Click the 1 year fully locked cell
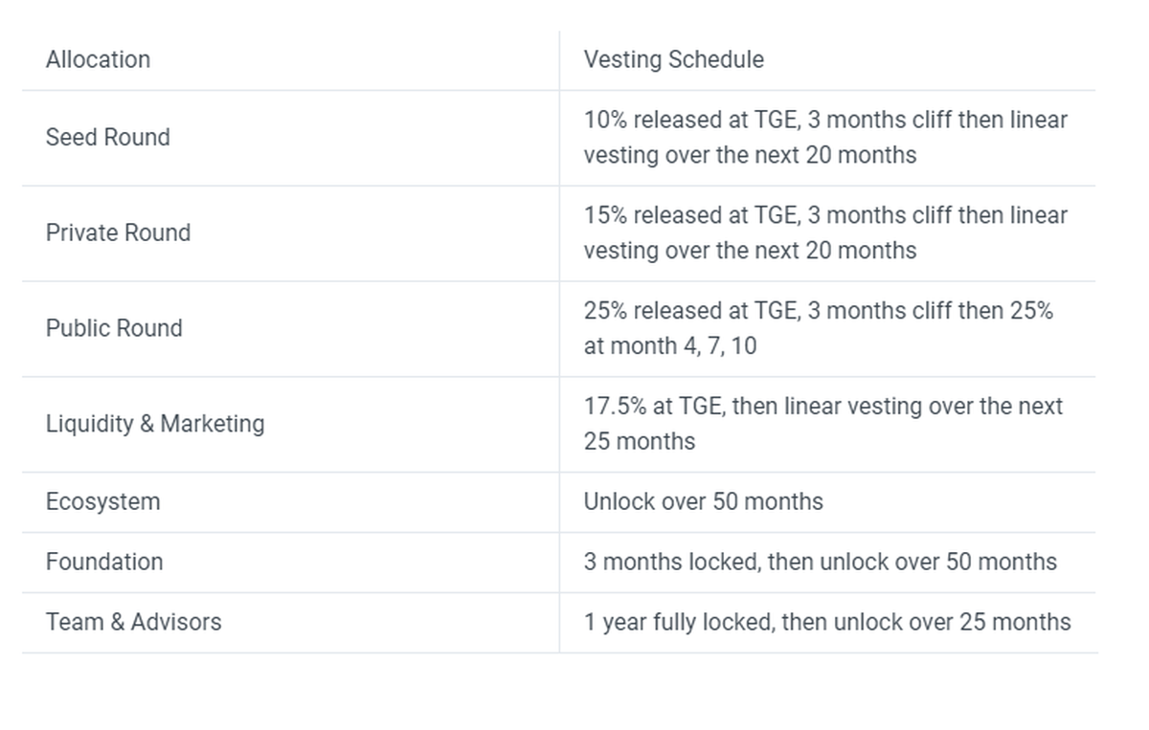1149x730 pixels. coord(826,622)
